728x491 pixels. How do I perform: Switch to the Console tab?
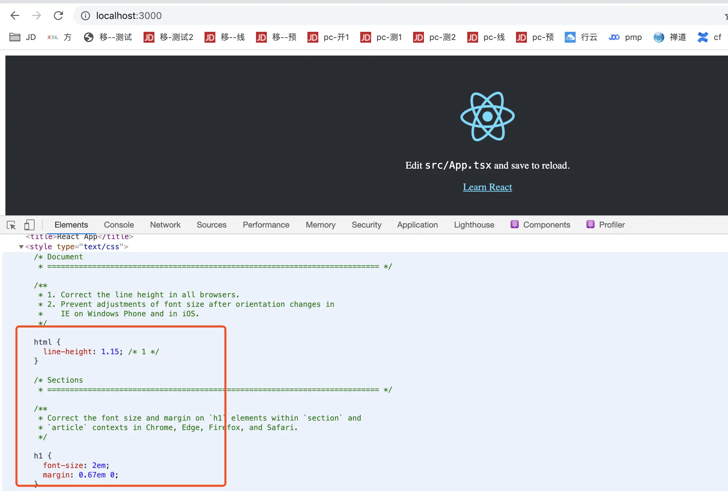coord(119,225)
